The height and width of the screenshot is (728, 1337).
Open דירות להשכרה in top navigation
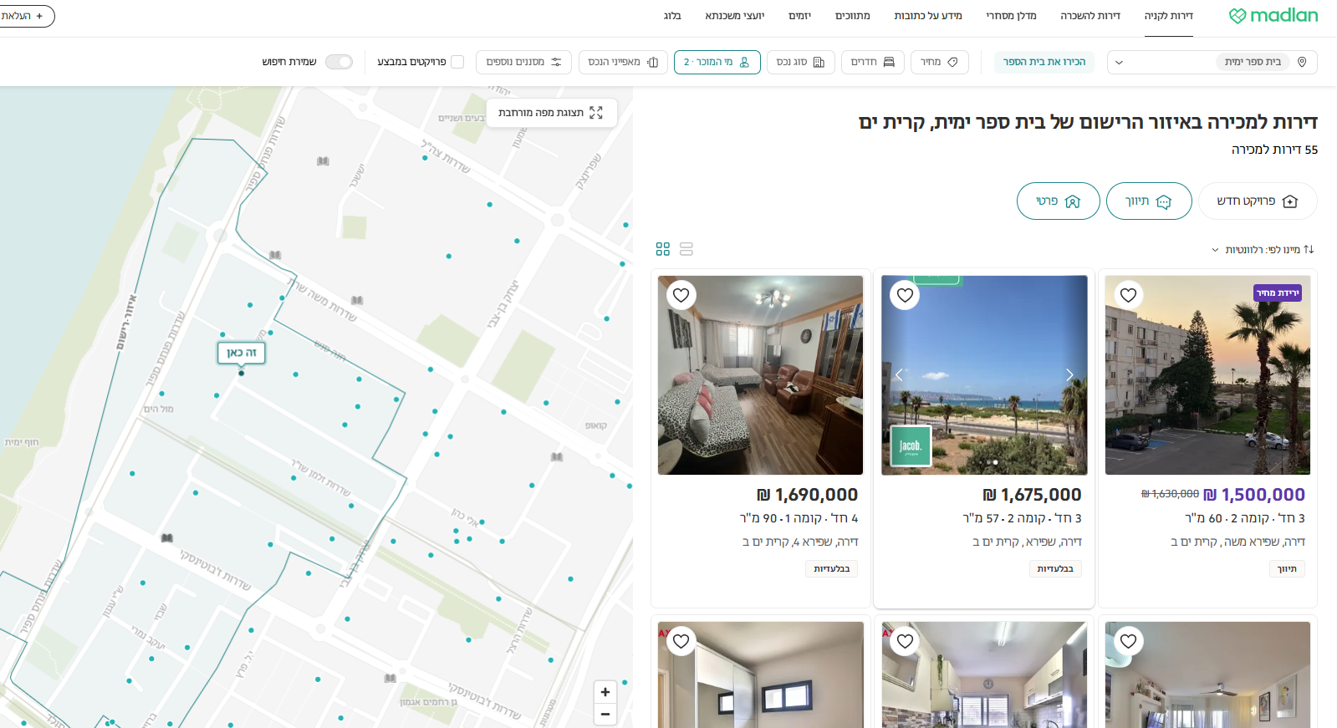(x=1090, y=16)
